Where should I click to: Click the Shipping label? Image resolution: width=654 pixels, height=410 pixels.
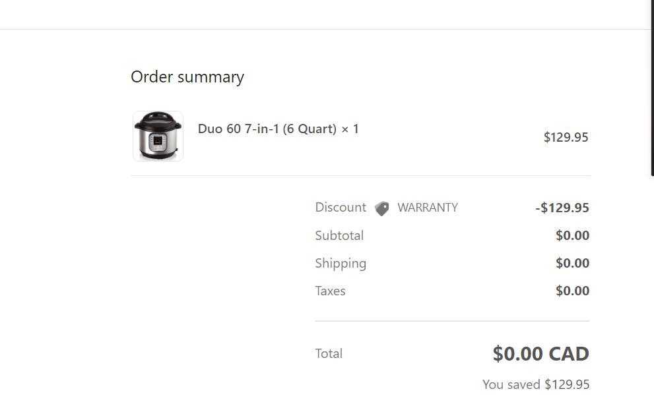point(341,263)
